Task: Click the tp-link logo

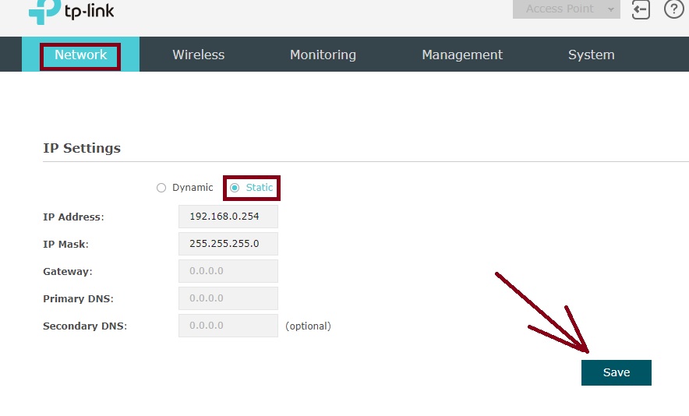Action: (70, 10)
